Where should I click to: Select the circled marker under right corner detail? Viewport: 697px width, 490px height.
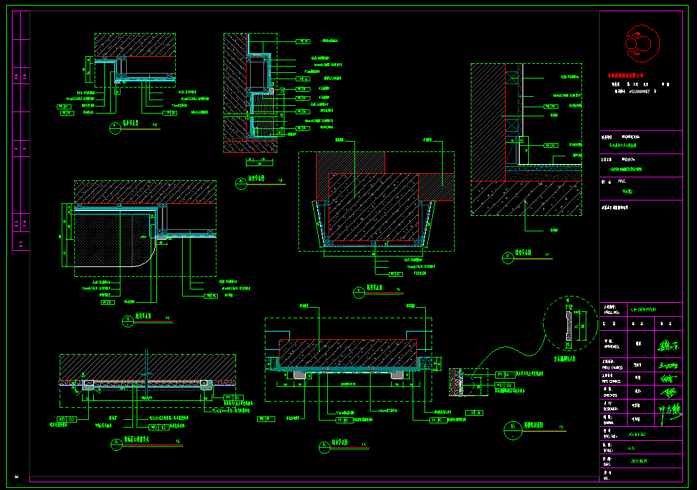point(508,257)
